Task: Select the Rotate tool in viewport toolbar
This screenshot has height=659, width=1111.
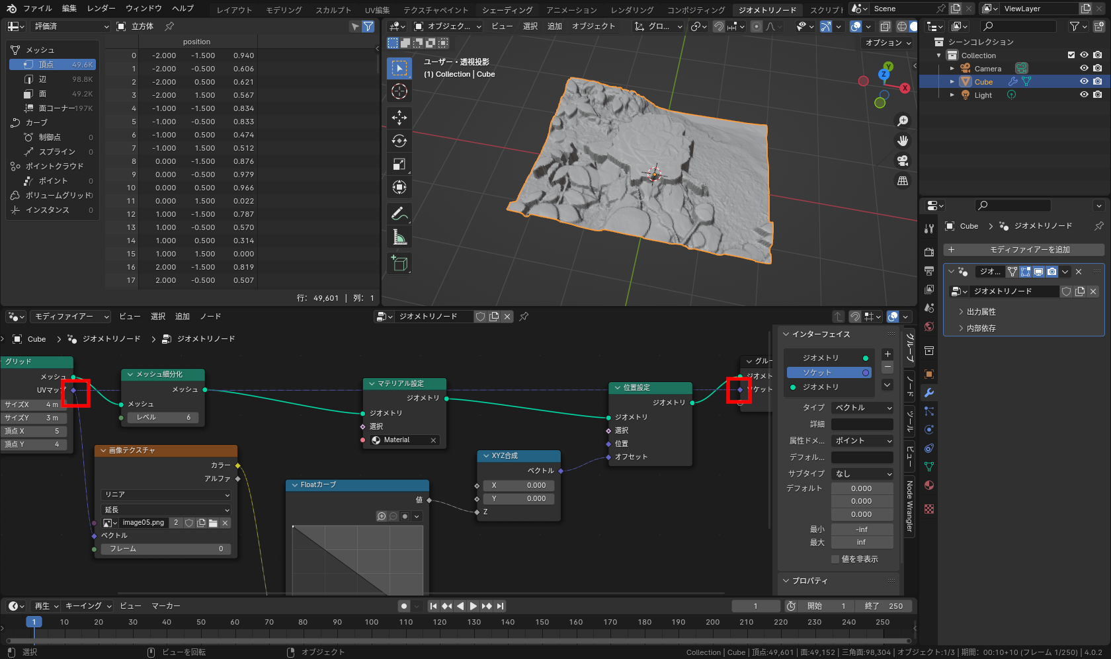Action: 399,141
